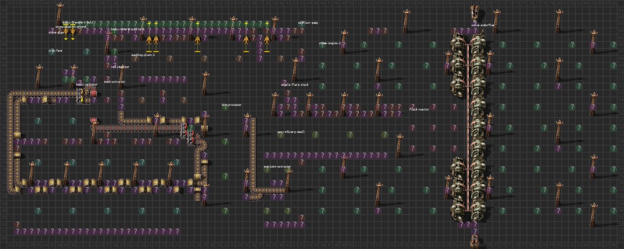This screenshot has height=249, width=624.
Task: Click the crop-farm label
Action: point(55,51)
